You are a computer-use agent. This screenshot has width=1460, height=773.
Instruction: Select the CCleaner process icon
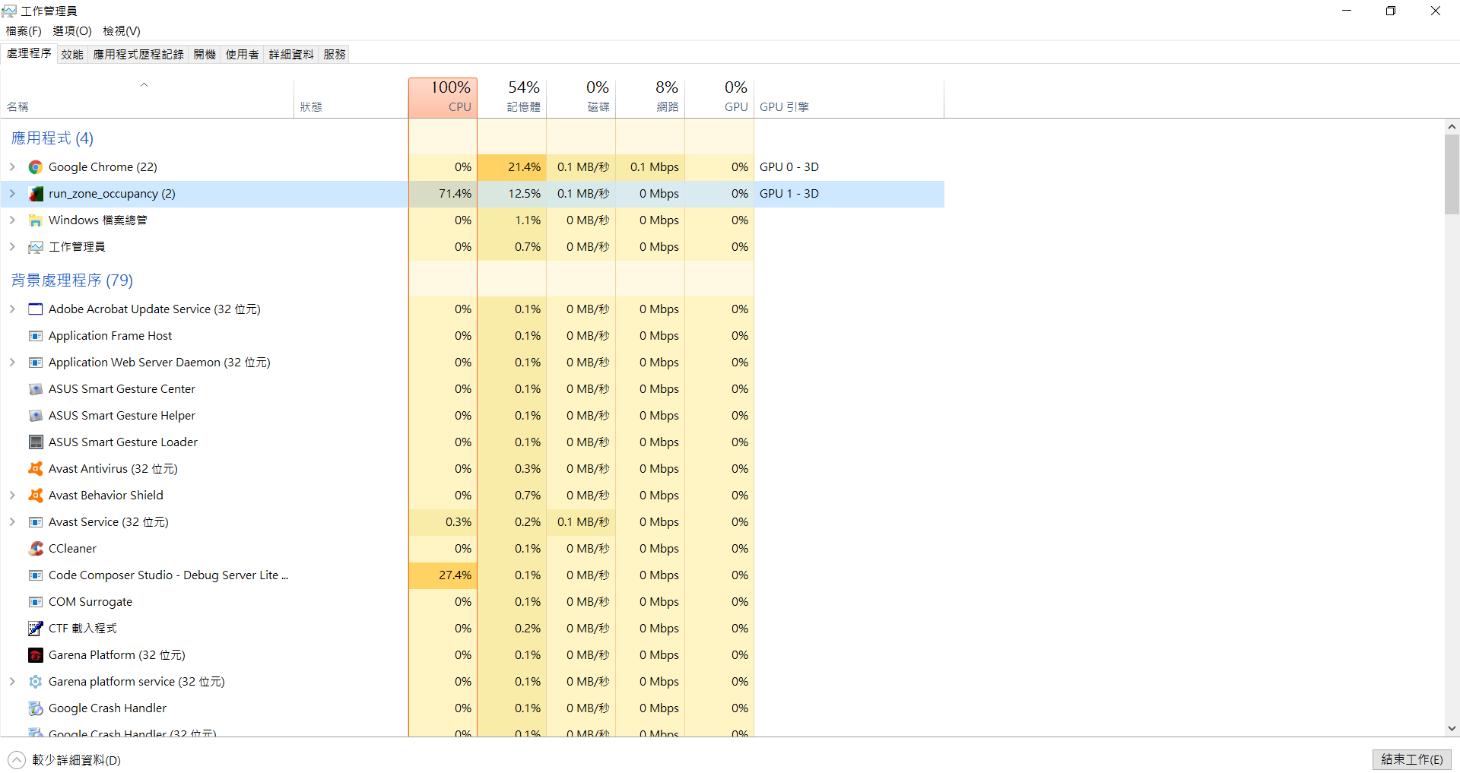[x=35, y=549]
